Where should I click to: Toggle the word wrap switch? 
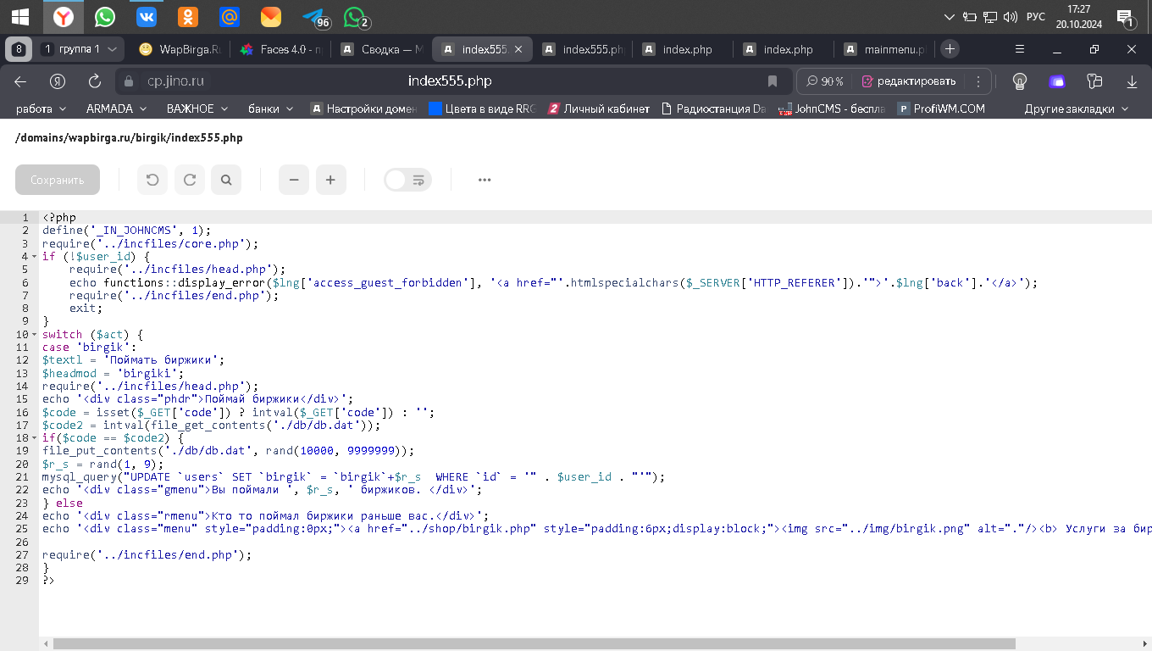[407, 180]
